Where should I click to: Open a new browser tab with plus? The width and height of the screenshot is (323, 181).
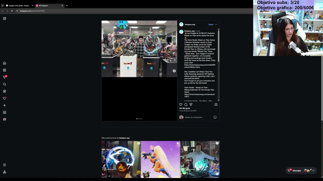(x=67, y=6)
